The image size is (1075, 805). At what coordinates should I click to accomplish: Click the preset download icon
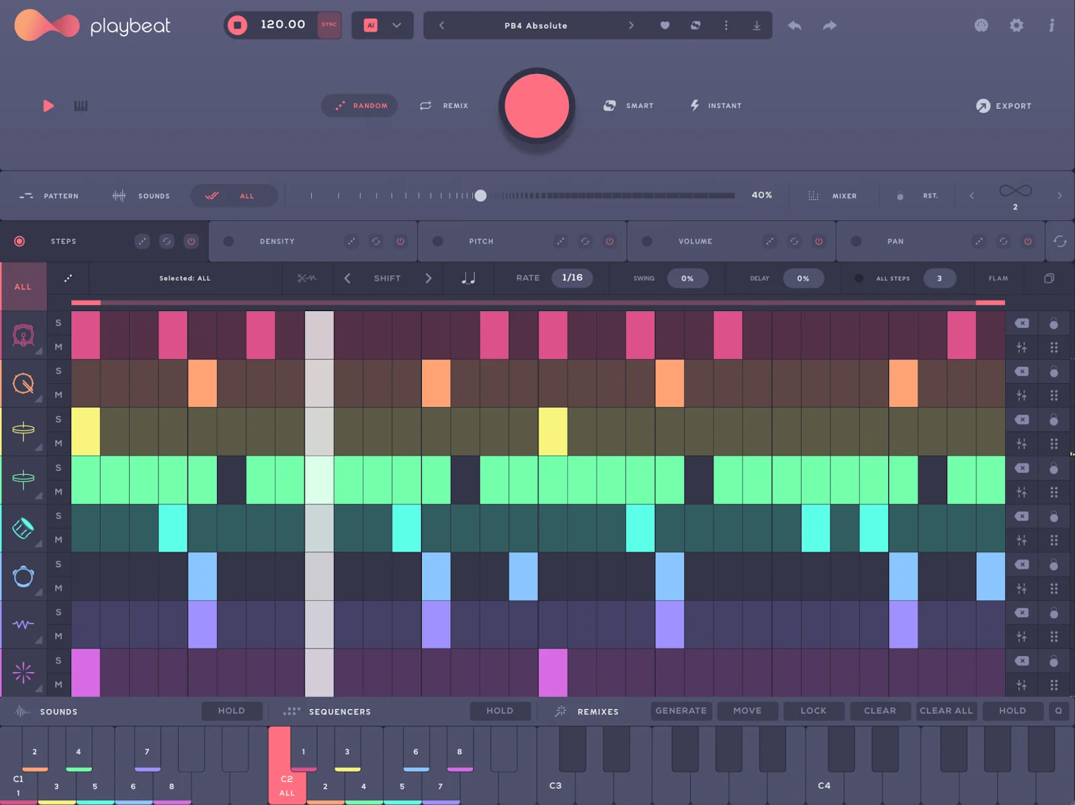pos(757,26)
